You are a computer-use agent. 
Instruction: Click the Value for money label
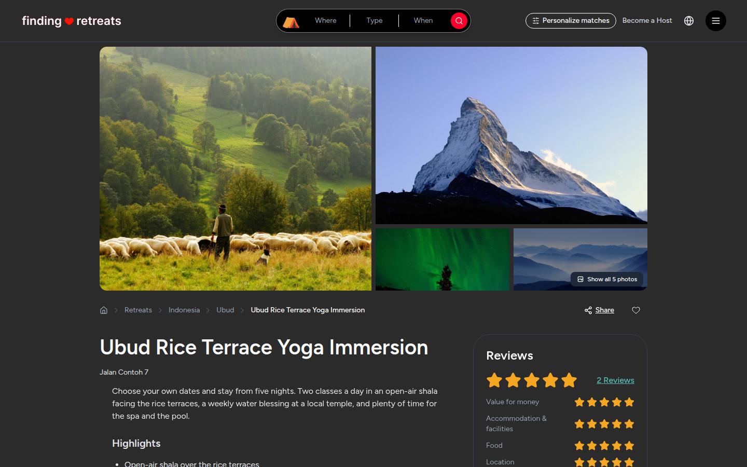513,402
